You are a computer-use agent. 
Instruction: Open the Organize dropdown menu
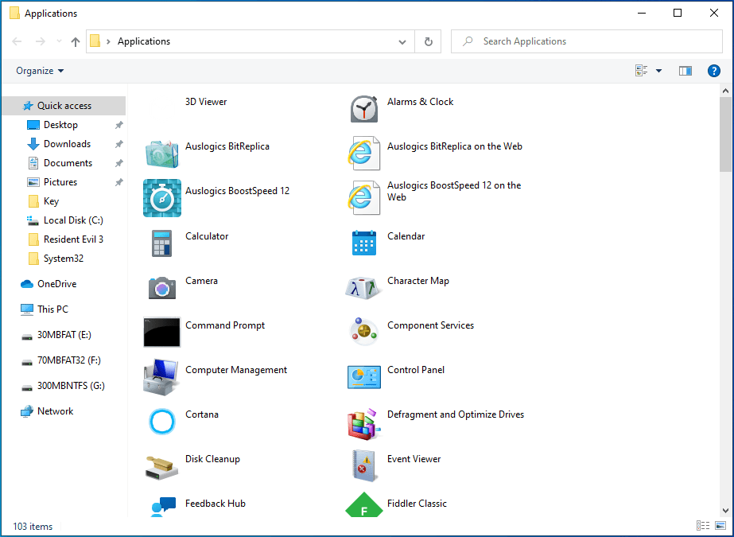point(40,71)
